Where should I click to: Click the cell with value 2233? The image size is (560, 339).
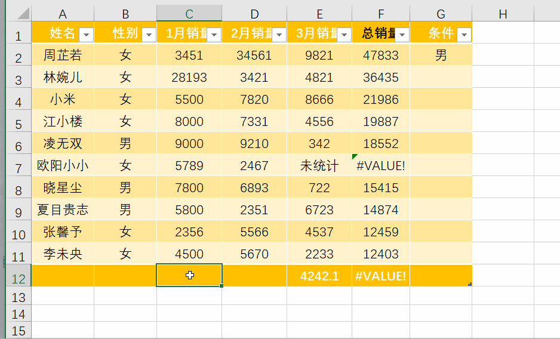pos(319,254)
